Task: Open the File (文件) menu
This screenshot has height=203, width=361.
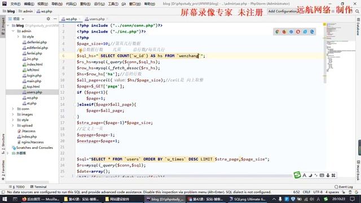Action: (15, 4)
